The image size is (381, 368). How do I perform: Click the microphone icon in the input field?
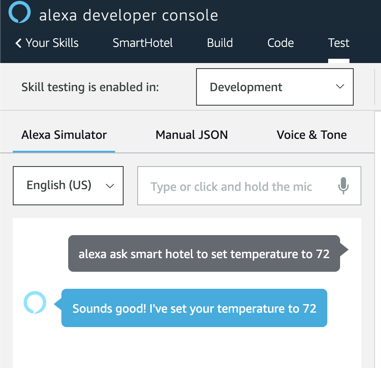(x=343, y=186)
